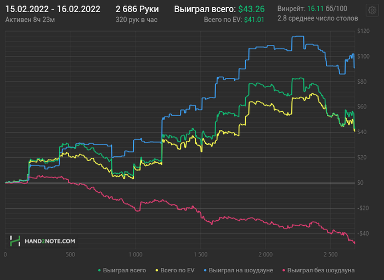The image size is (384, 280).
Task: Click the total winnings value $43.26
Action: point(251,9)
